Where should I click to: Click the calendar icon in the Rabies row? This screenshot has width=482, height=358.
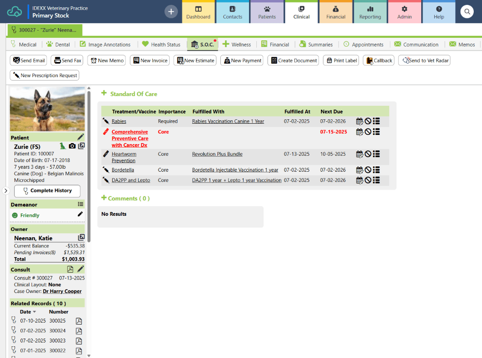click(x=359, y=121)
